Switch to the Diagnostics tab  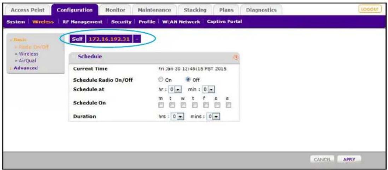pyautogui.click(x=261, y=10)
